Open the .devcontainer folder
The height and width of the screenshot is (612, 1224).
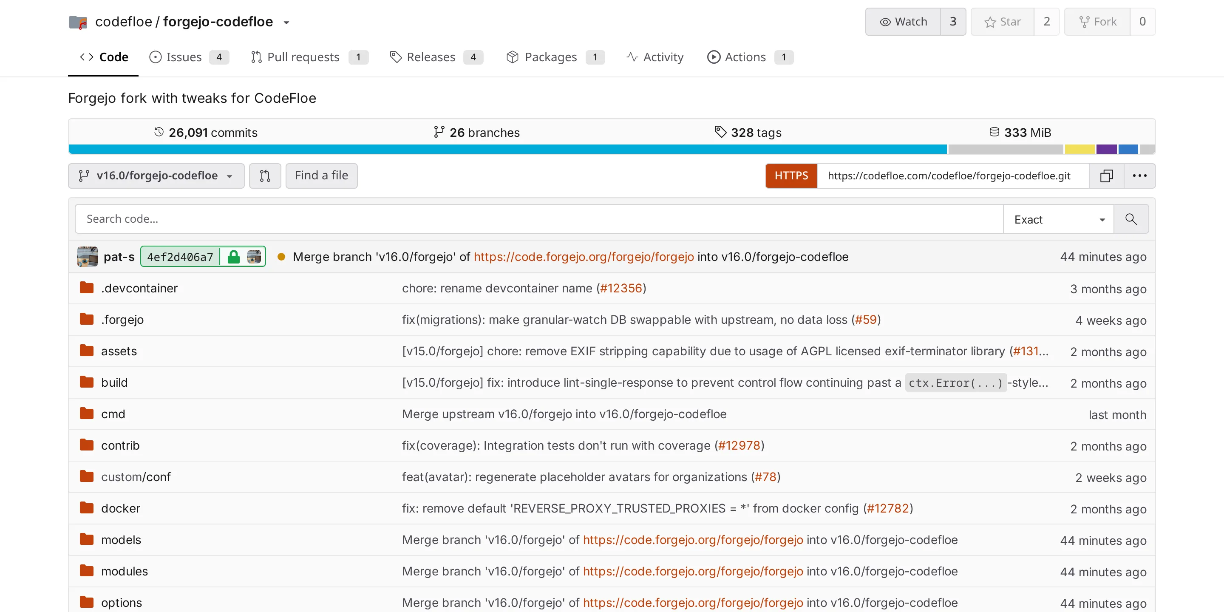tap(139, 289)
